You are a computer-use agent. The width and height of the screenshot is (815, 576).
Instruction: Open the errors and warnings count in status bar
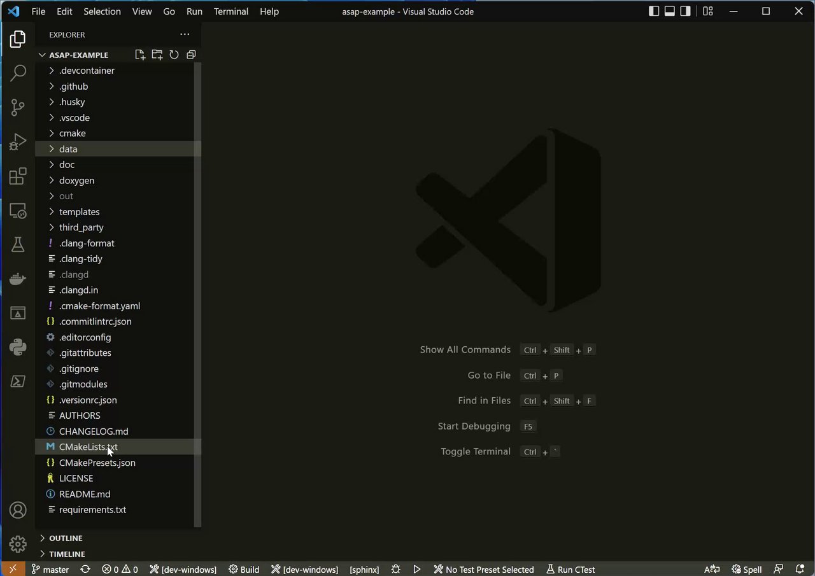(x=120, y=569)
